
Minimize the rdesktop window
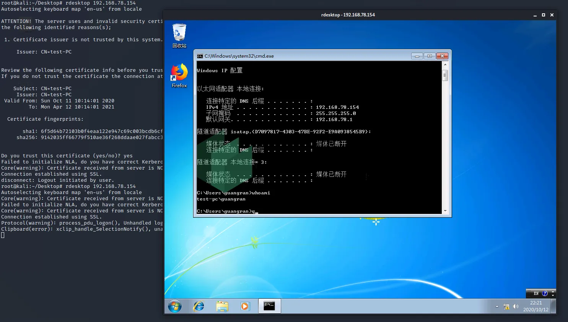tap(535, 15)
